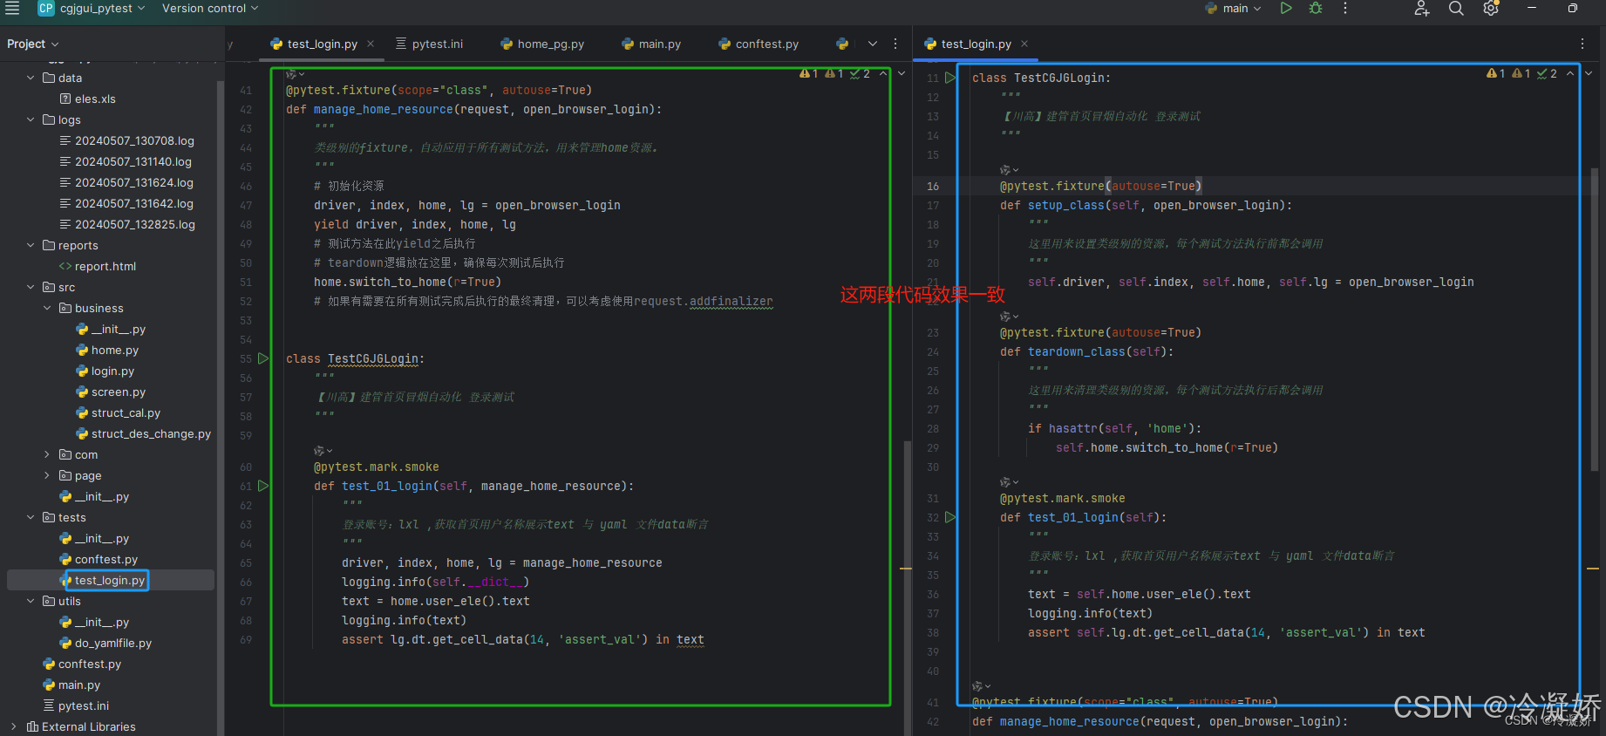Image resolution: width=1606 pixels, height=736 pixels.
Task: Expand External Libraries node
Action: pos(14,726)
